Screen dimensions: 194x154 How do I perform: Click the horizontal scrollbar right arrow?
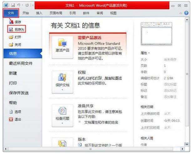tap(182, 149)
